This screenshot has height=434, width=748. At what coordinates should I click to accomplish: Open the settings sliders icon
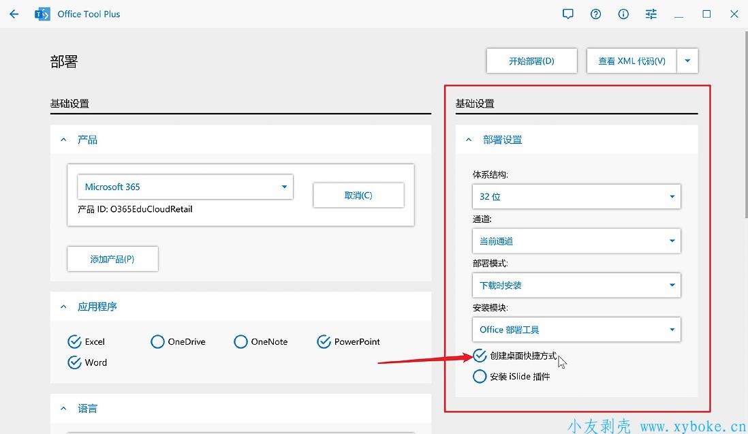651,14
